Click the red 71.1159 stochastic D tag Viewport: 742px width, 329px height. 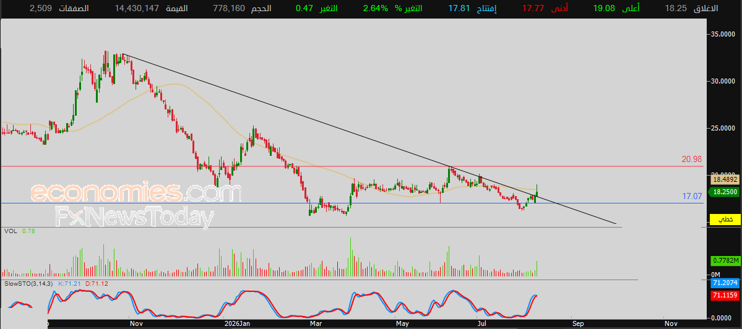725,295
